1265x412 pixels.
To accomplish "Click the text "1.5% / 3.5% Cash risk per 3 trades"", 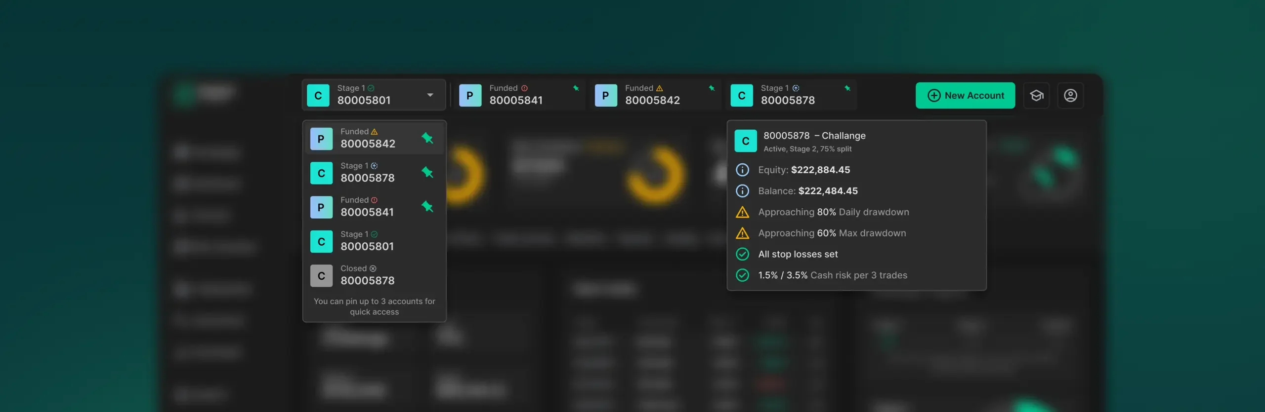I will [x=833, y=275].
